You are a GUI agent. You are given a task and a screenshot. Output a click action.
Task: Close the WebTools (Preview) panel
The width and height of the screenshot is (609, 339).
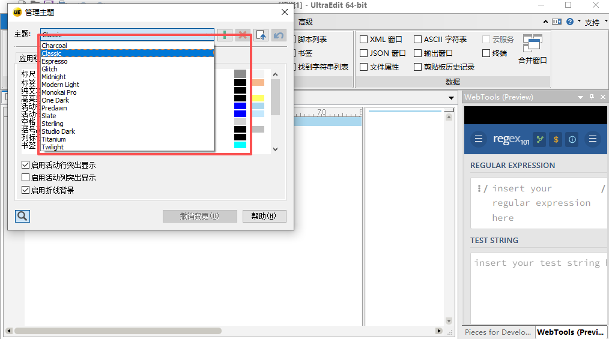(x=603, y=97)
